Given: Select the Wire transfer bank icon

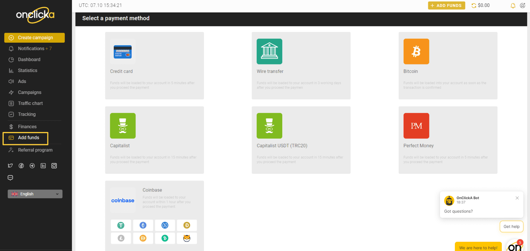Looking at the screenshot, I should pos(269,51).
